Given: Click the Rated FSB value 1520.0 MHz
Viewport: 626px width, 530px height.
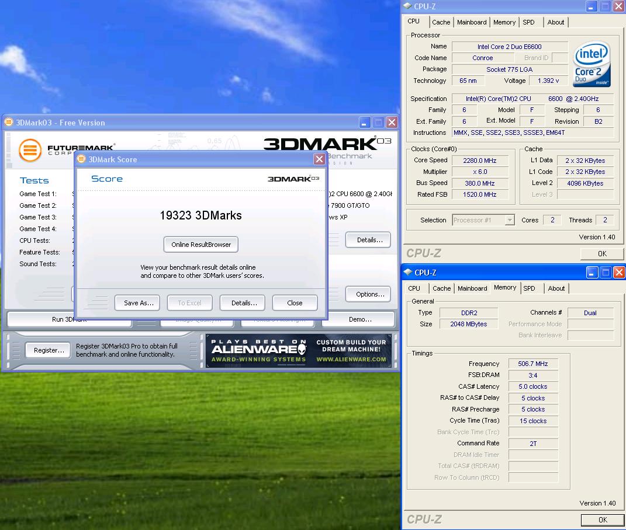Looking at the screenshot, I should (480, 194).
